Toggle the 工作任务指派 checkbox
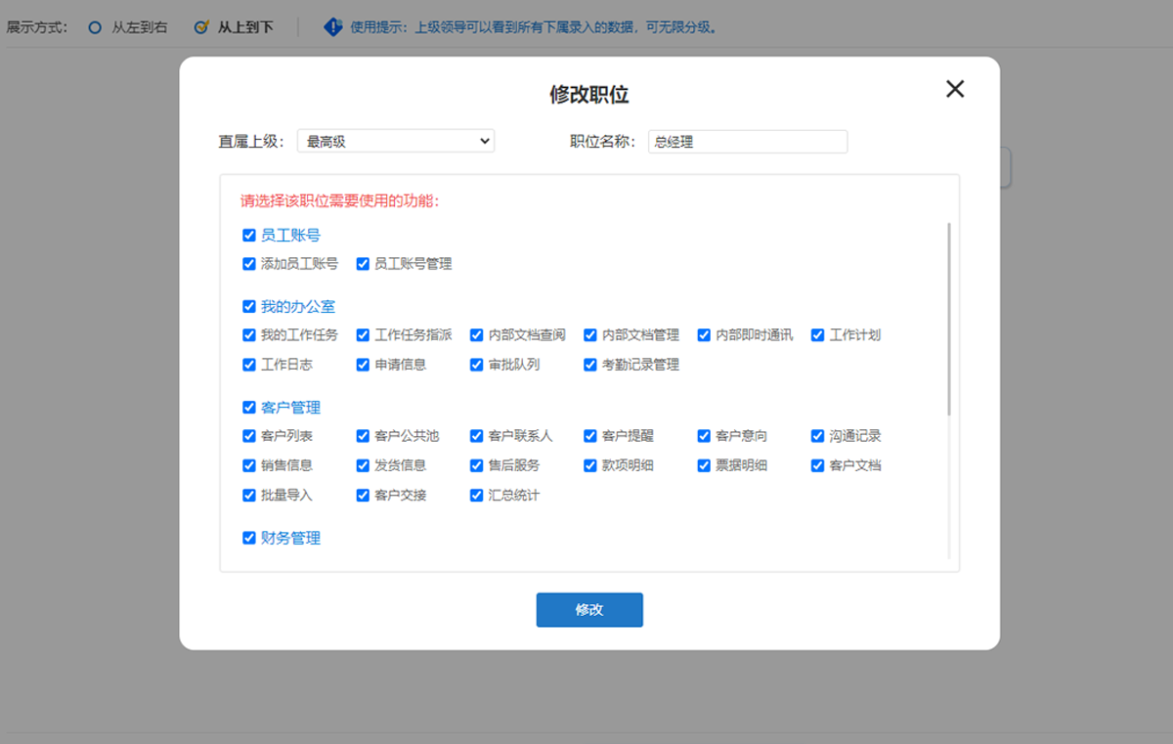Viewport: 1173px width, 744px height. tap(363, 335)
